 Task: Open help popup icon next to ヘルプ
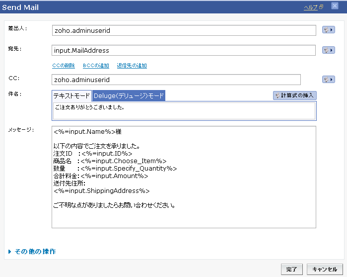[321, 7]
